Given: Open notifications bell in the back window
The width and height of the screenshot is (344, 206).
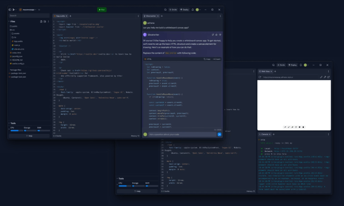Looking at the screenshot, I should [301, 65].
